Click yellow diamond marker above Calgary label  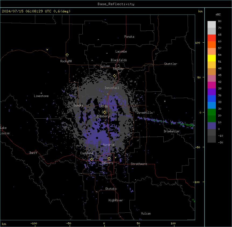click(x=109, y=159)
